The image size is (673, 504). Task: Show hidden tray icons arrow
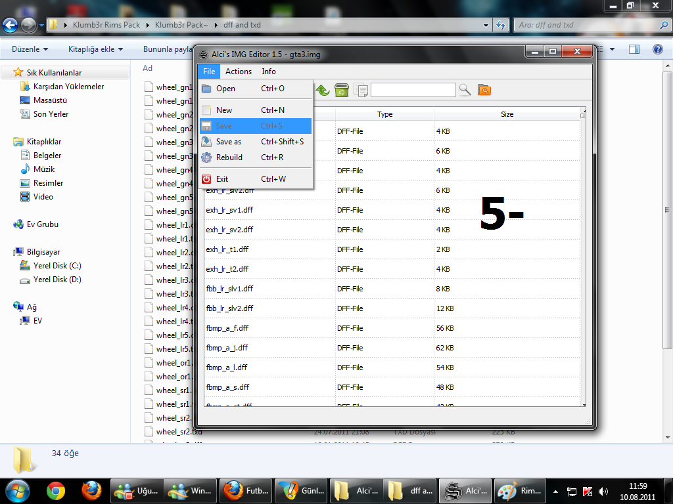click(x=555, y=492)
